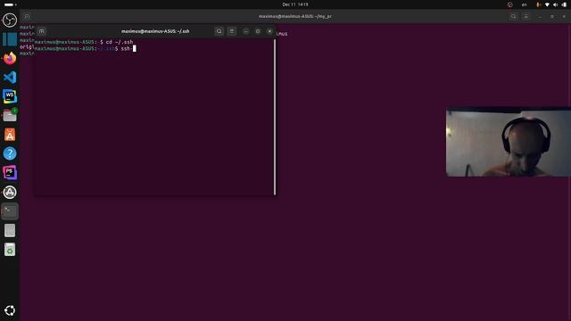Click the back terminal title bar text
Screen dimensions: 571x321
point(295,16)
